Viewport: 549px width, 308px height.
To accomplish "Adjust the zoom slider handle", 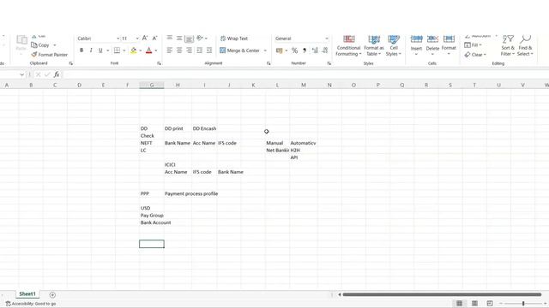I will (x=523, y=304).
